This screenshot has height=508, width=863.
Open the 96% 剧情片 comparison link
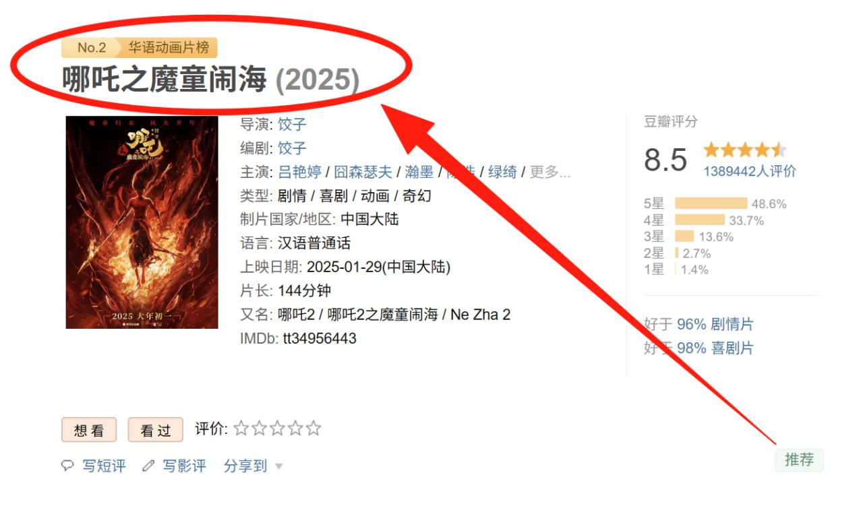(x=715, y=324)
